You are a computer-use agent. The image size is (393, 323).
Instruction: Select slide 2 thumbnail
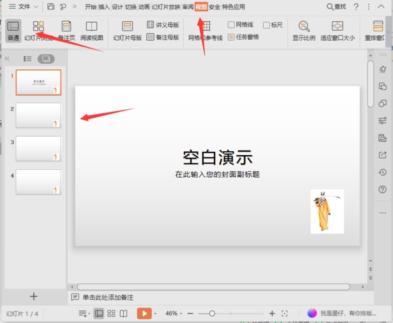tap(39, 115)
